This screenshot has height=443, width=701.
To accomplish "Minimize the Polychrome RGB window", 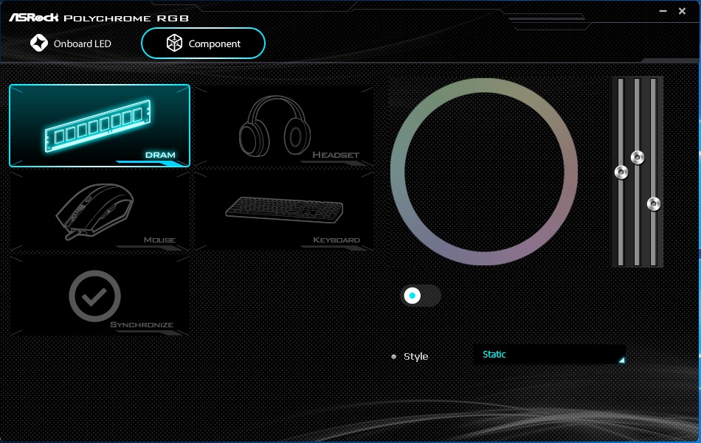I will tap(663, 11).
